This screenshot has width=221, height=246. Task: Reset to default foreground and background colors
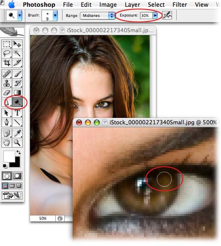(x=5, y=166)
